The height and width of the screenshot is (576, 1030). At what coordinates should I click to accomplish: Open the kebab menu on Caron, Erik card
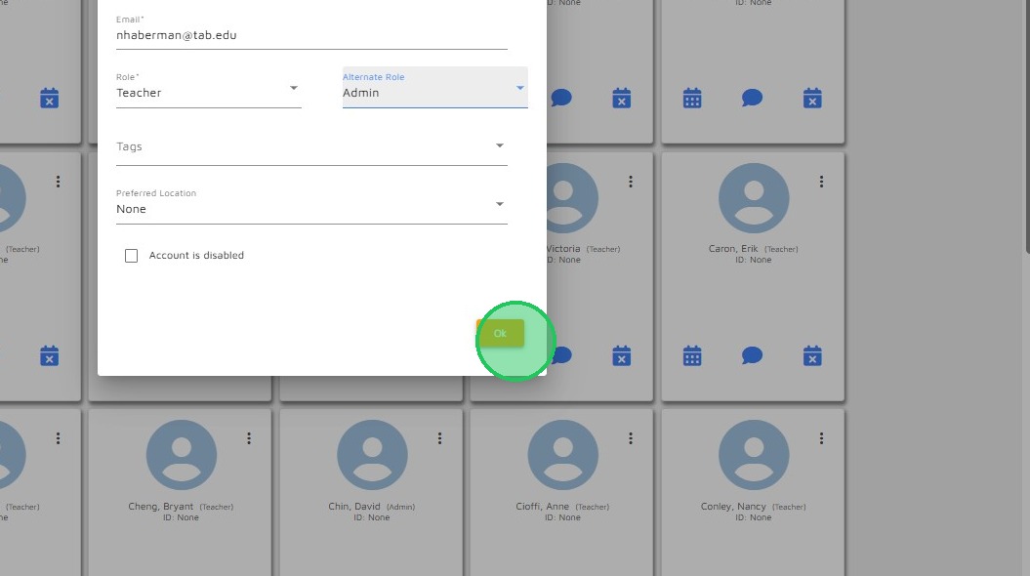821,182
